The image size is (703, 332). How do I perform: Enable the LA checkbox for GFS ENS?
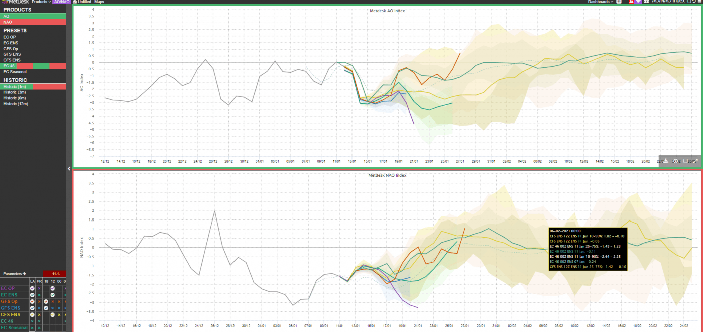point(32,308)
